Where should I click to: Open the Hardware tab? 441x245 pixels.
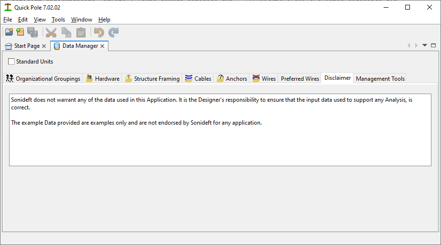click(102, 78)
